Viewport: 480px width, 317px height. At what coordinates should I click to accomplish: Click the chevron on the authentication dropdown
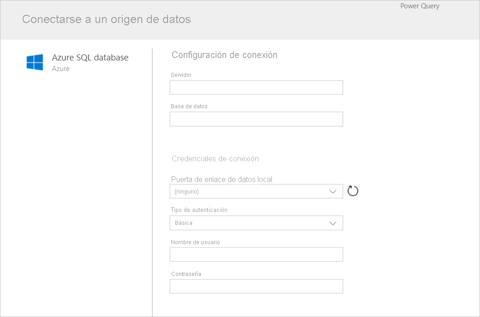[x=333, y=223]
